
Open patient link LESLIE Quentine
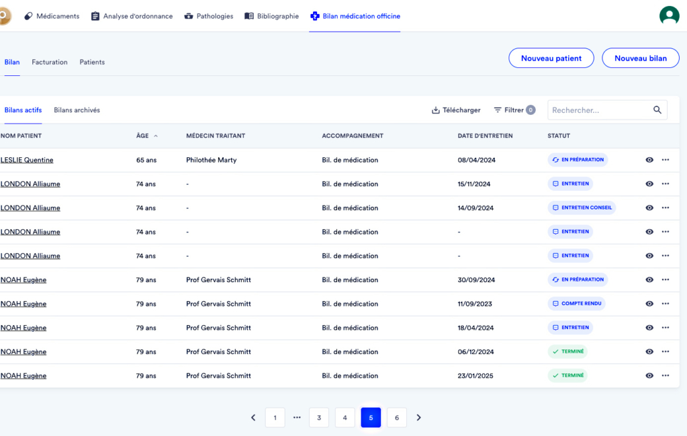click(x=27, y=160)
